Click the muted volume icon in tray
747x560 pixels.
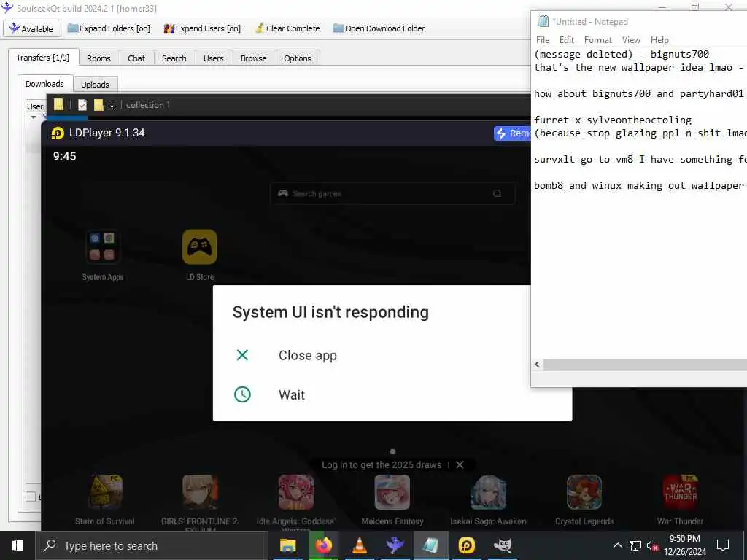pyautogui.click(x=653, y=545)
